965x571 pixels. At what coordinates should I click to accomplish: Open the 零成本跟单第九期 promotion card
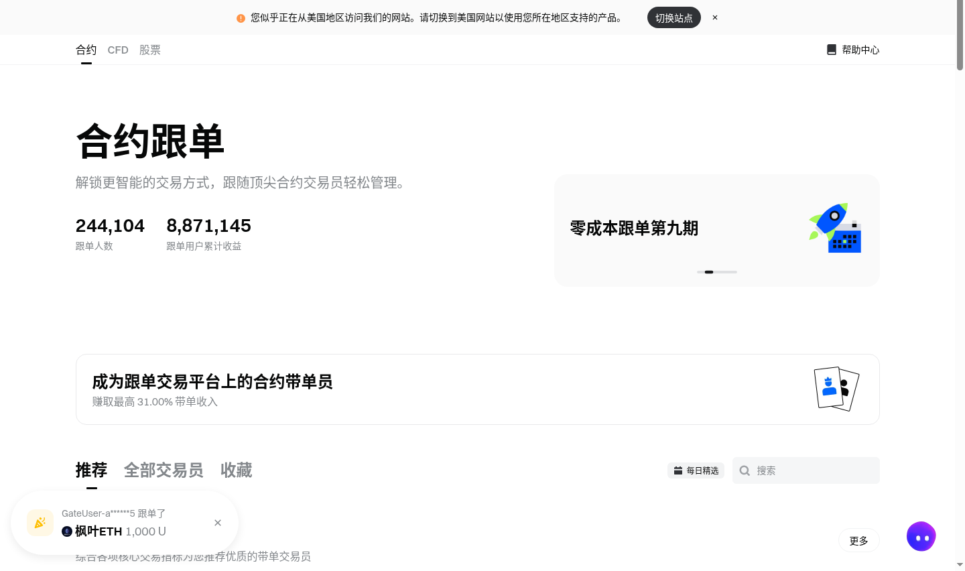tap(717, 231)
